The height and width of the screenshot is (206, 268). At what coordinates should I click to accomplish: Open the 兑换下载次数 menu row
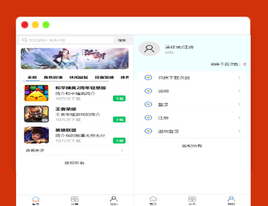pyautogui.click(x=192, y=78)
